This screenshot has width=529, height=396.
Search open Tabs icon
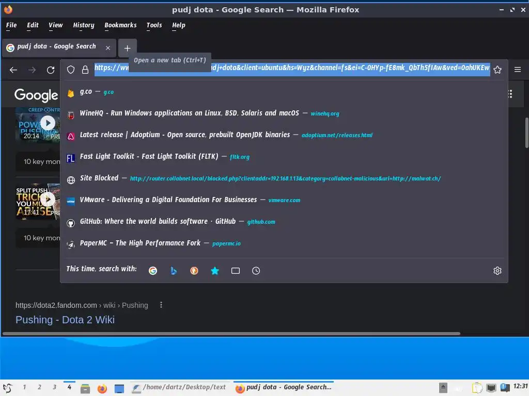point(236,271)
